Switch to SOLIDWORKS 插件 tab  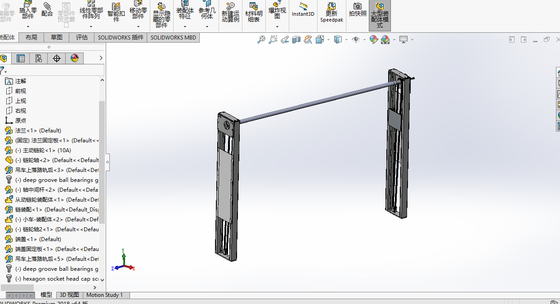tap(121, 37)
